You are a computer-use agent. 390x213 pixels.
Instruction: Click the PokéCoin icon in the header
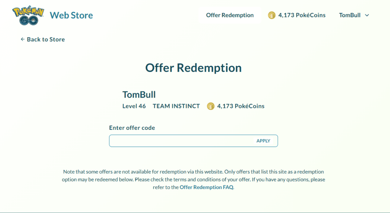pos(272,15)
